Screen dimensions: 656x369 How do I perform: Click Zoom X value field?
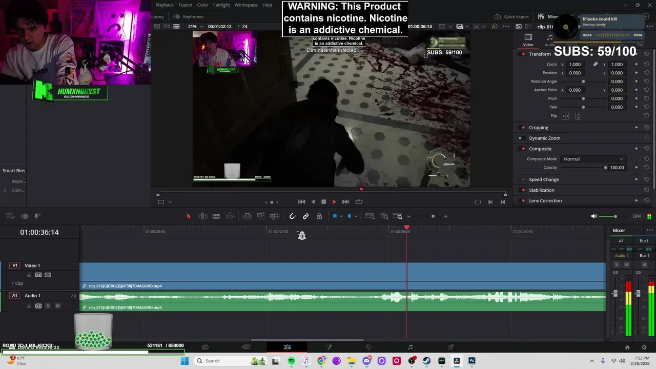click(x=576, y=65)
